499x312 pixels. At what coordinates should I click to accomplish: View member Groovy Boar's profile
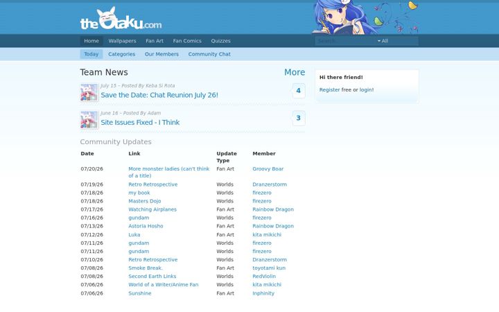point(268,168)
